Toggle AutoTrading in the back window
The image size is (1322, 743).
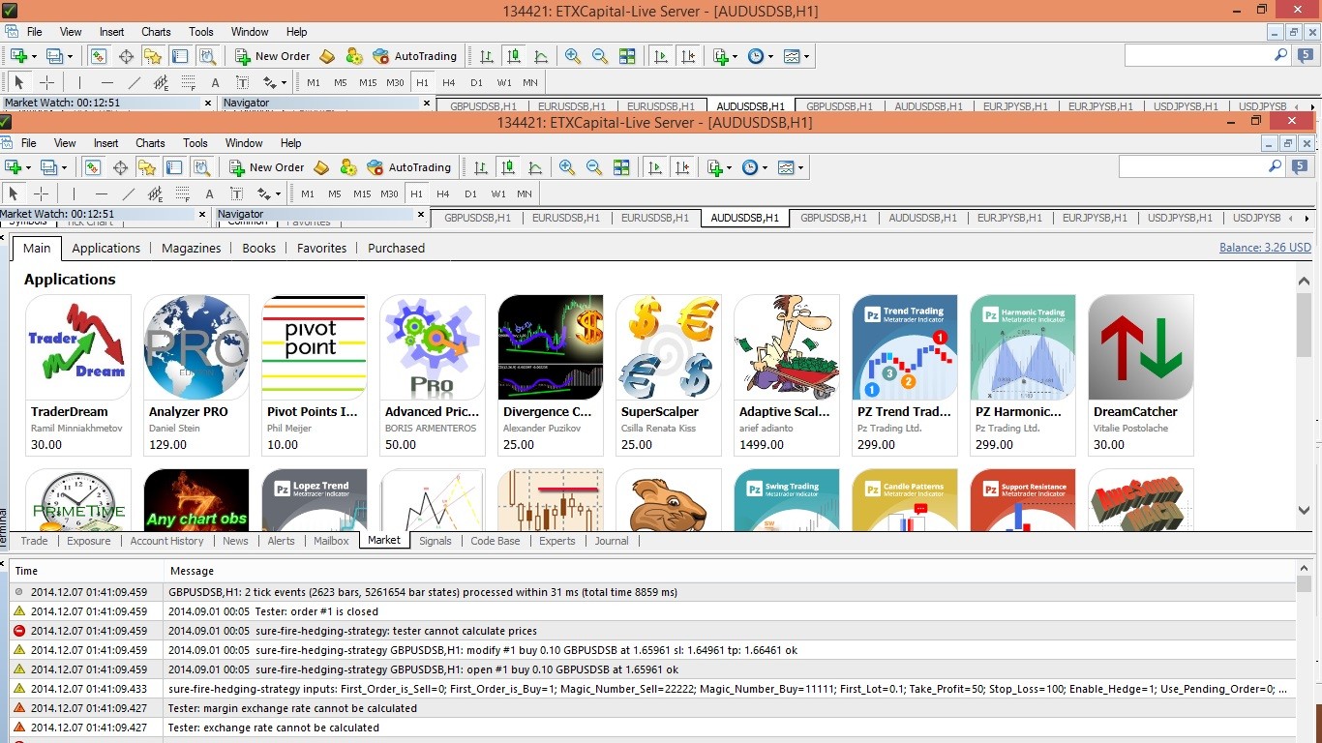click(x=415, y=56)
